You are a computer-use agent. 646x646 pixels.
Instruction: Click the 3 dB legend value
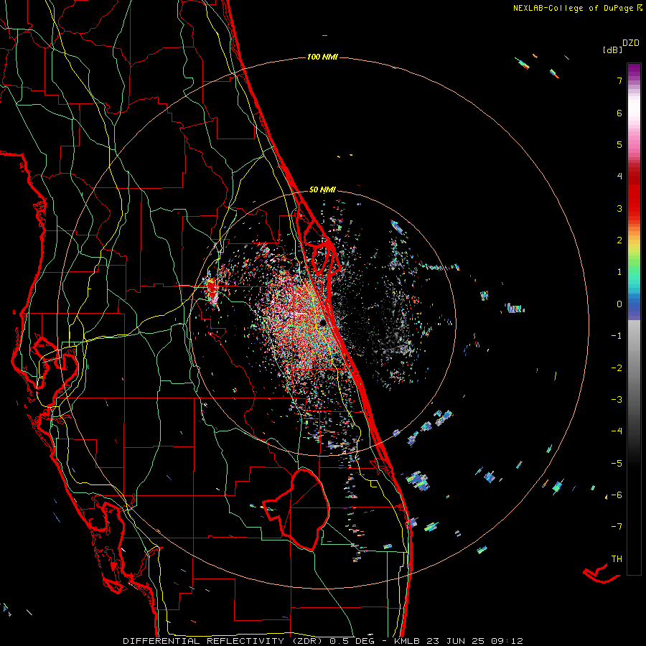point(619,208)
